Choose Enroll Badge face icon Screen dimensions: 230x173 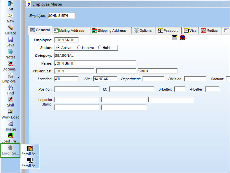(x=30, y=148)
